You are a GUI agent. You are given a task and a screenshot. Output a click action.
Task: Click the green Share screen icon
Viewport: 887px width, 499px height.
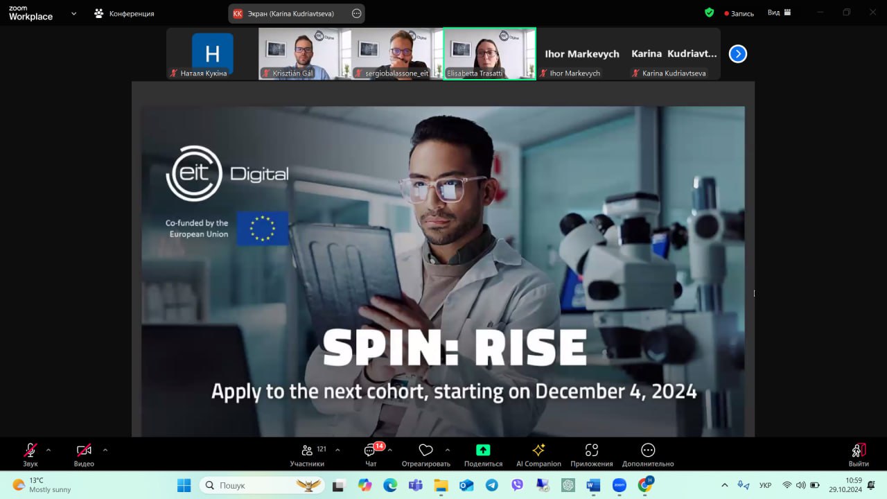(x=483, y=450)
